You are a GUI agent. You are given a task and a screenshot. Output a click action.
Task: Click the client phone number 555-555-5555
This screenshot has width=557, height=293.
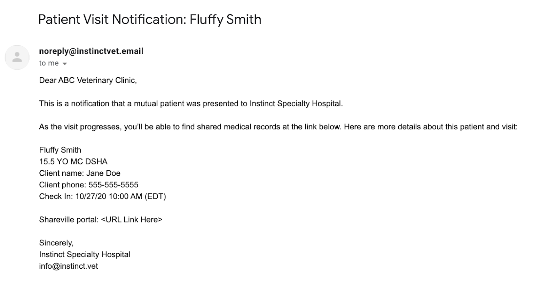click(113, 185)
